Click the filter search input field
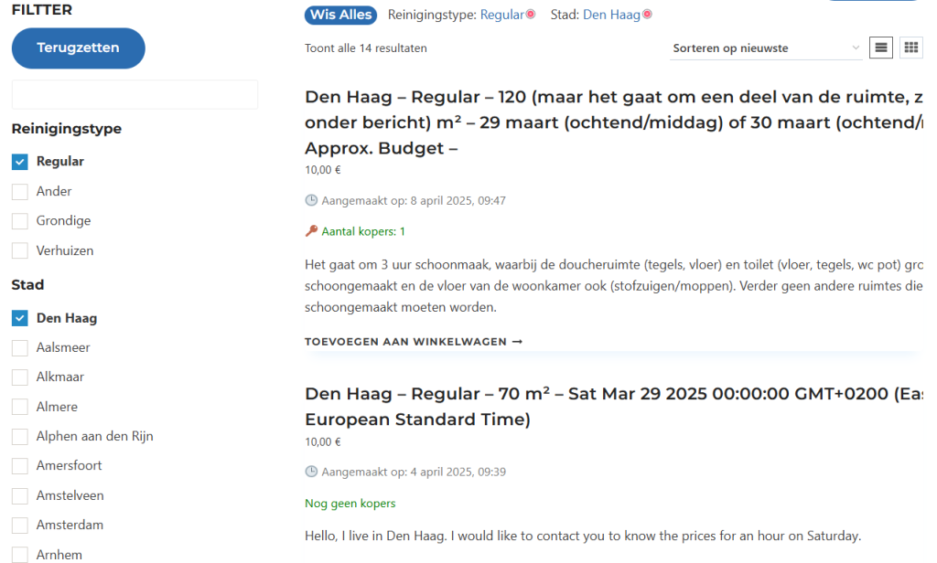Screen dimensions: 937x563 (x=135, y=94)
